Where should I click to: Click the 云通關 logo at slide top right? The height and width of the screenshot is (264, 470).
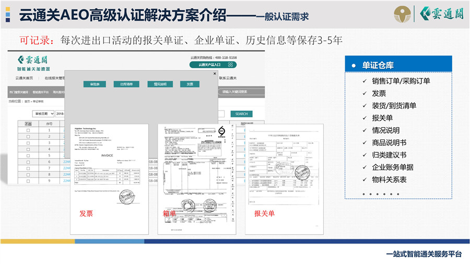(442, 14)
